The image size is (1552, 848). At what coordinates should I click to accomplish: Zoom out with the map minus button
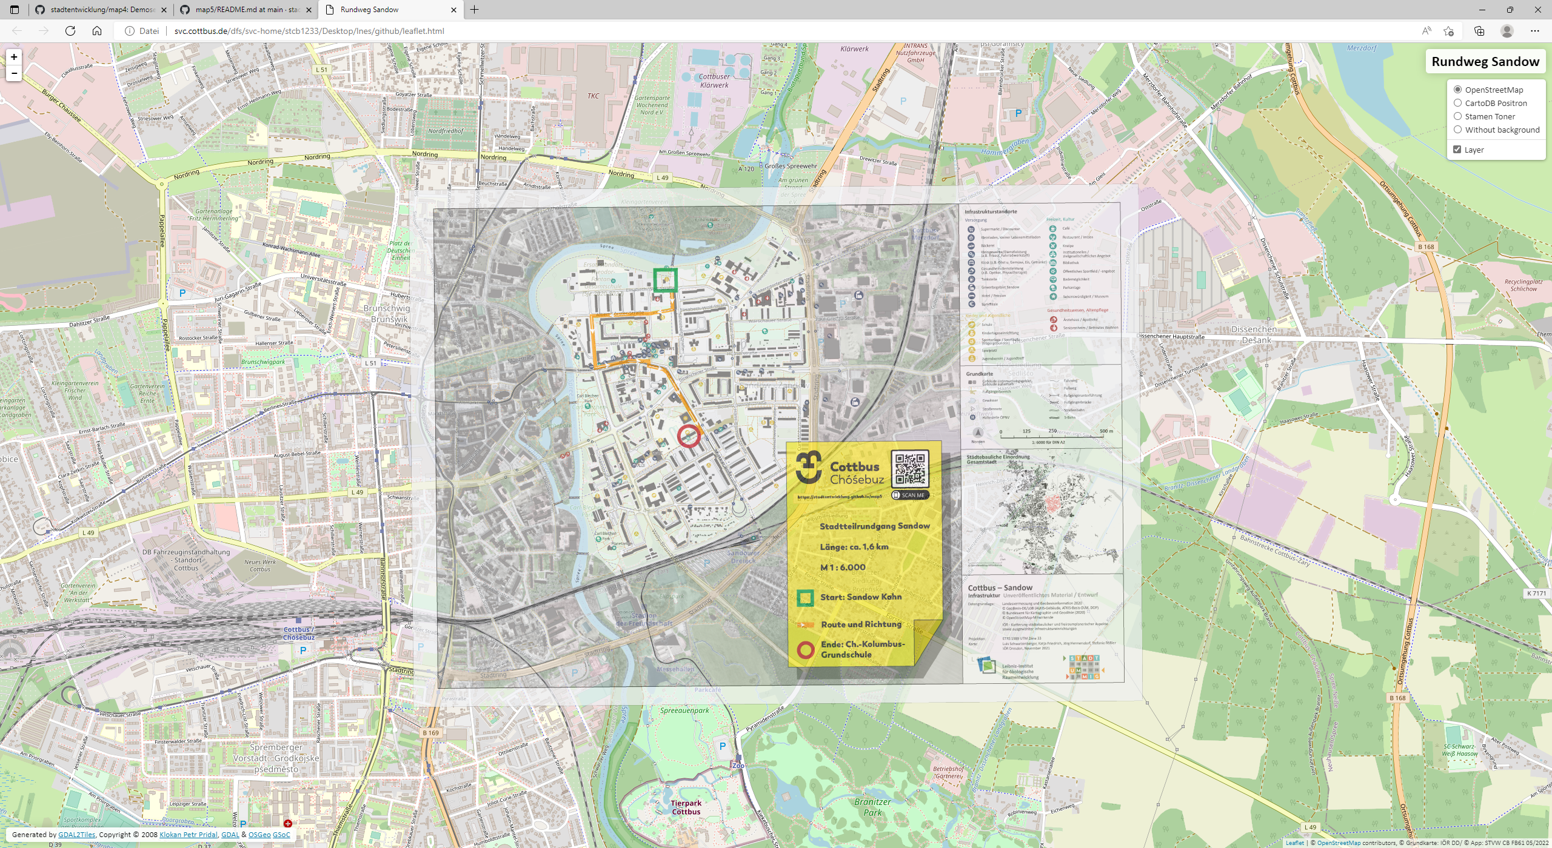tap(14, 73)
